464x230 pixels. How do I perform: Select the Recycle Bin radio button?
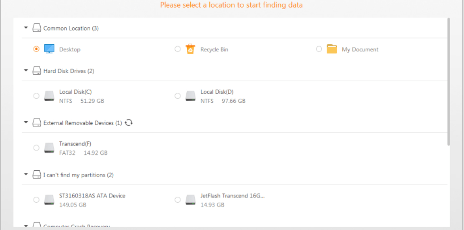pyautogui.click(x=178, y=49)
